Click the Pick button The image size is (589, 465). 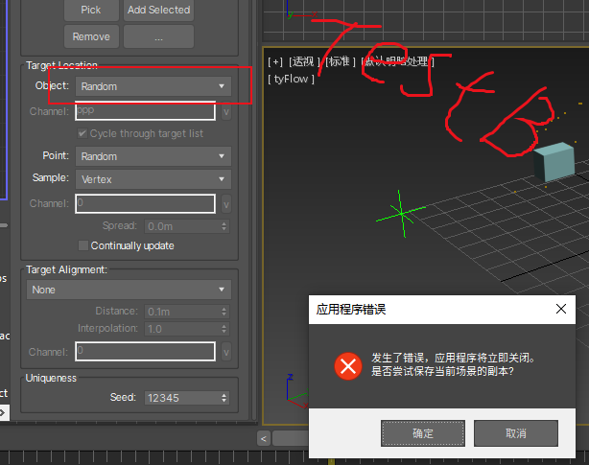point(90,10)
